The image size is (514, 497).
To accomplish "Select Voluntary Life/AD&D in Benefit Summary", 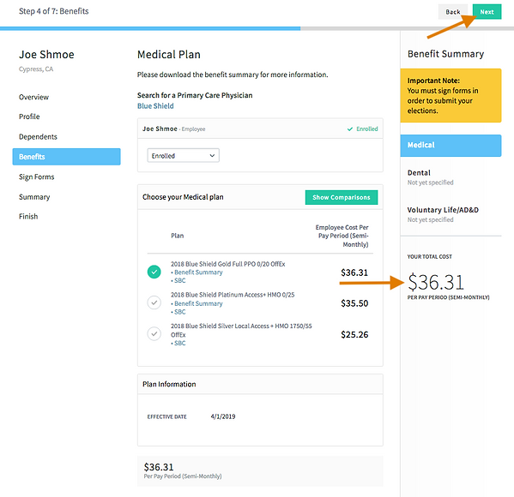I will click(x=443, y=214).
